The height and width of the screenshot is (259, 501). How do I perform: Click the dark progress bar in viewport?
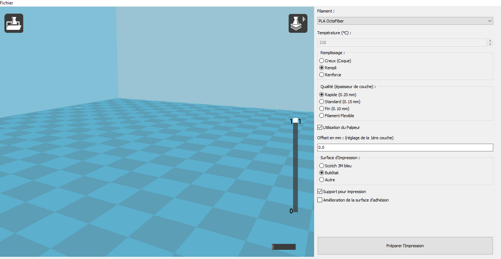(284, 247)
